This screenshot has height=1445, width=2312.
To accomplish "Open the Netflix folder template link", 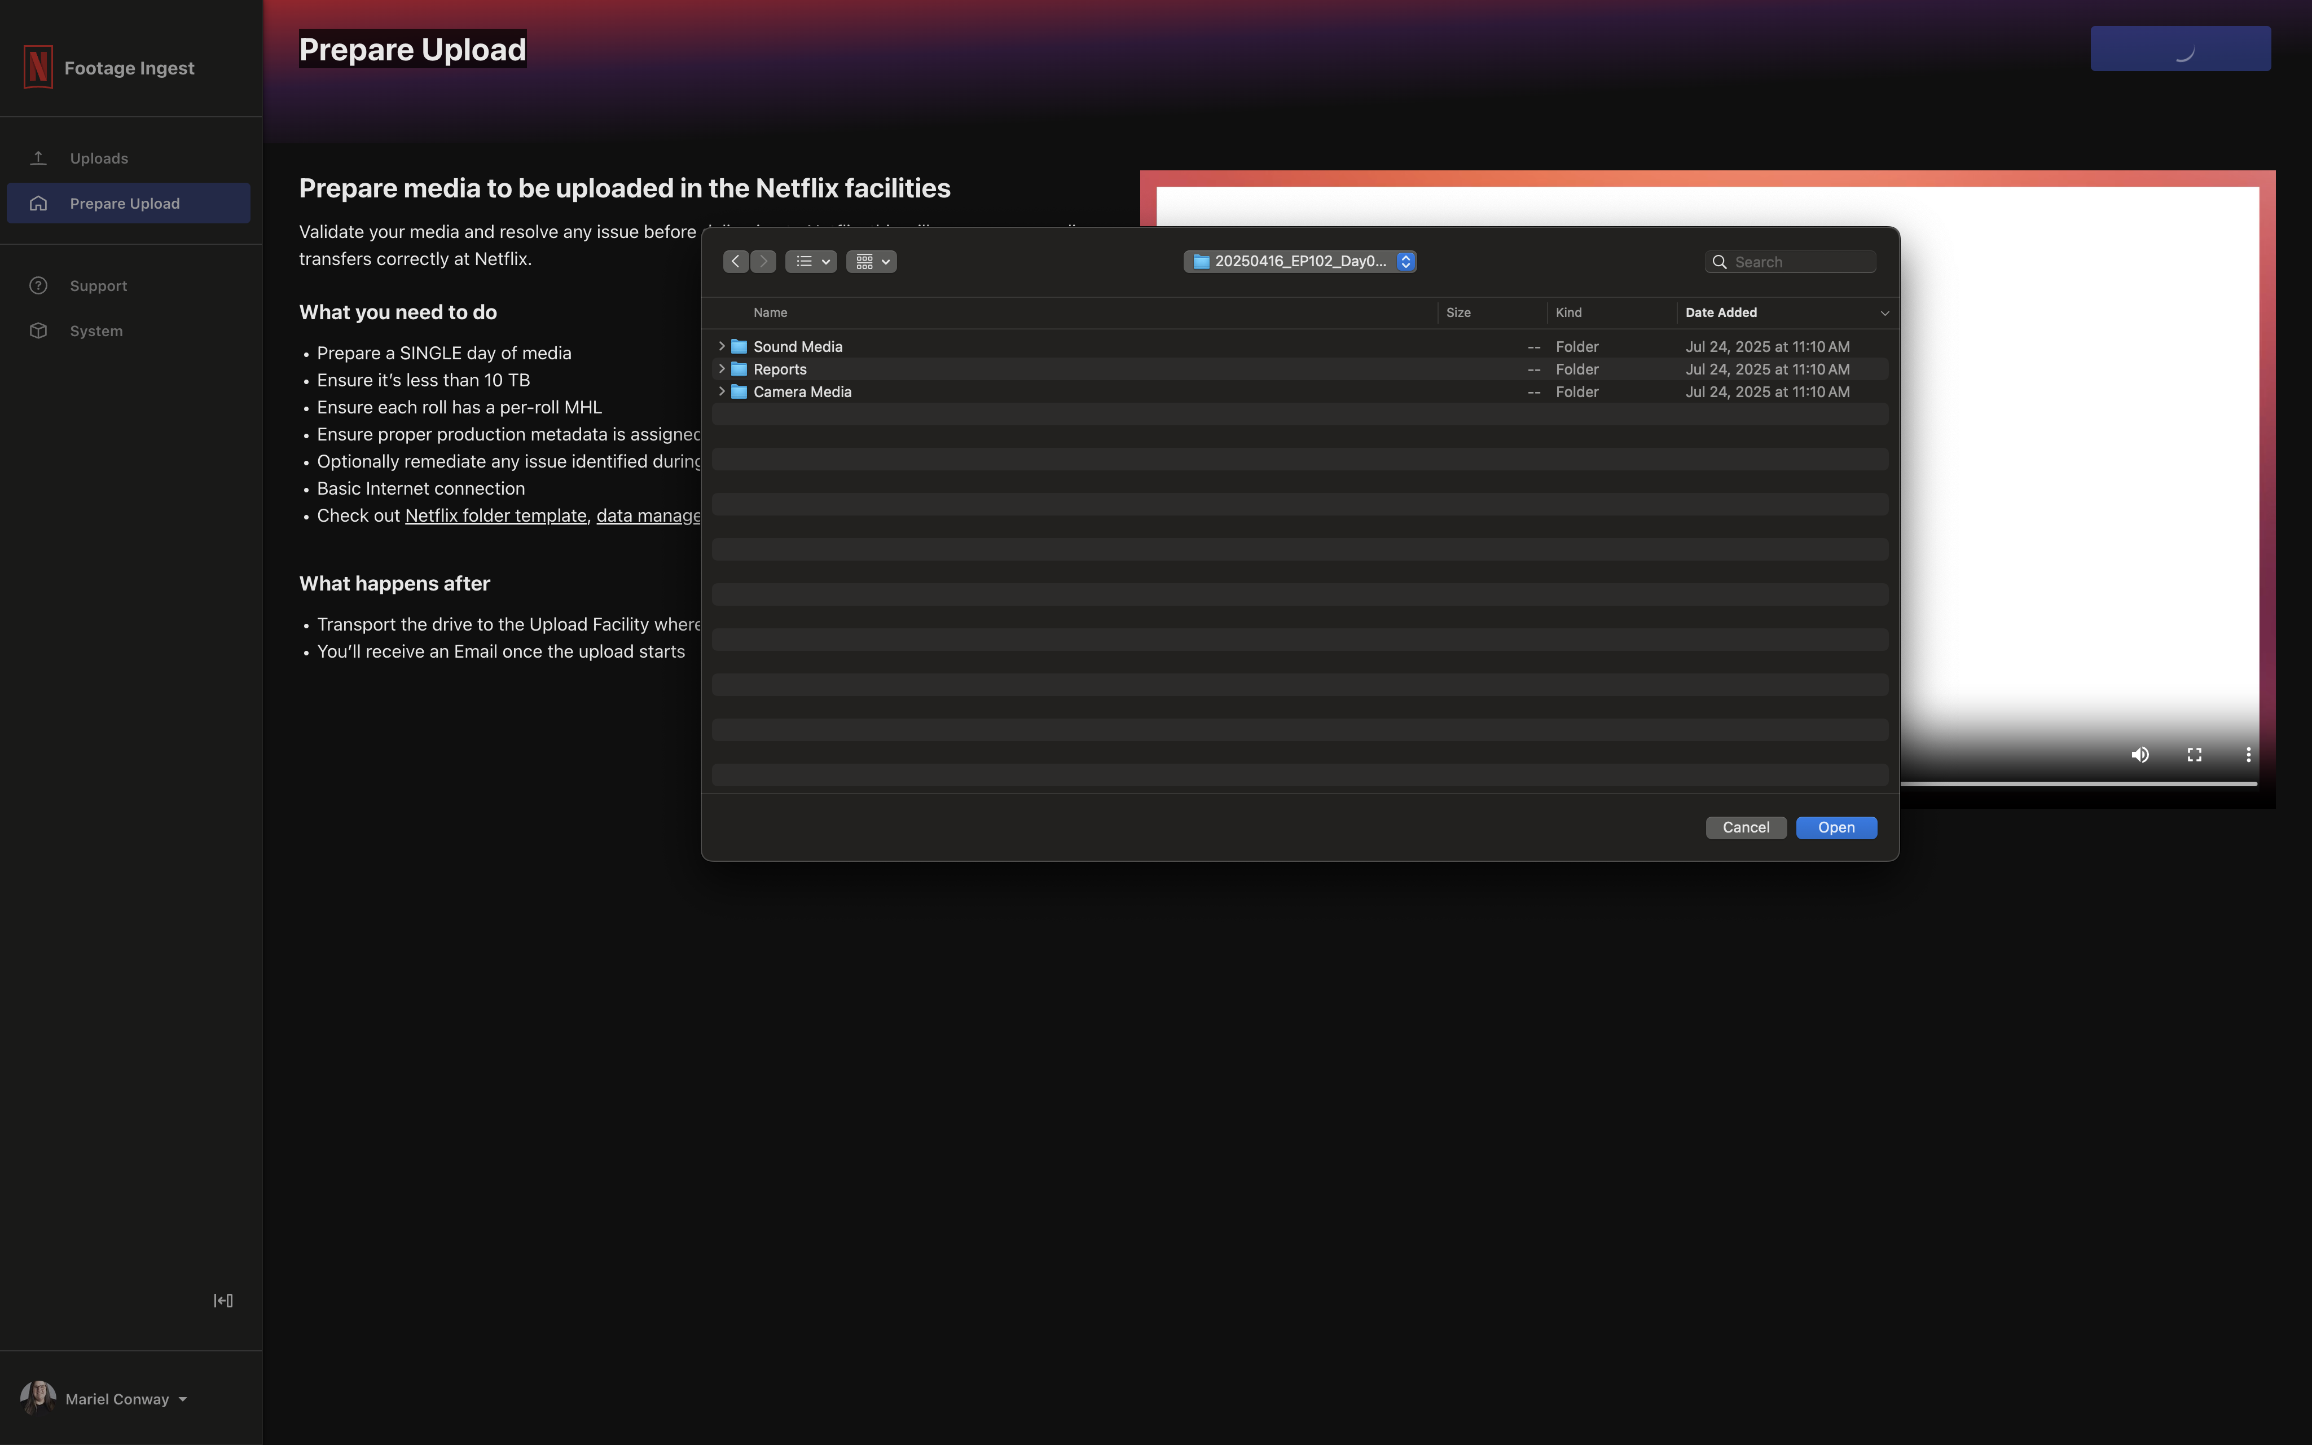I will tap(495, 515).
